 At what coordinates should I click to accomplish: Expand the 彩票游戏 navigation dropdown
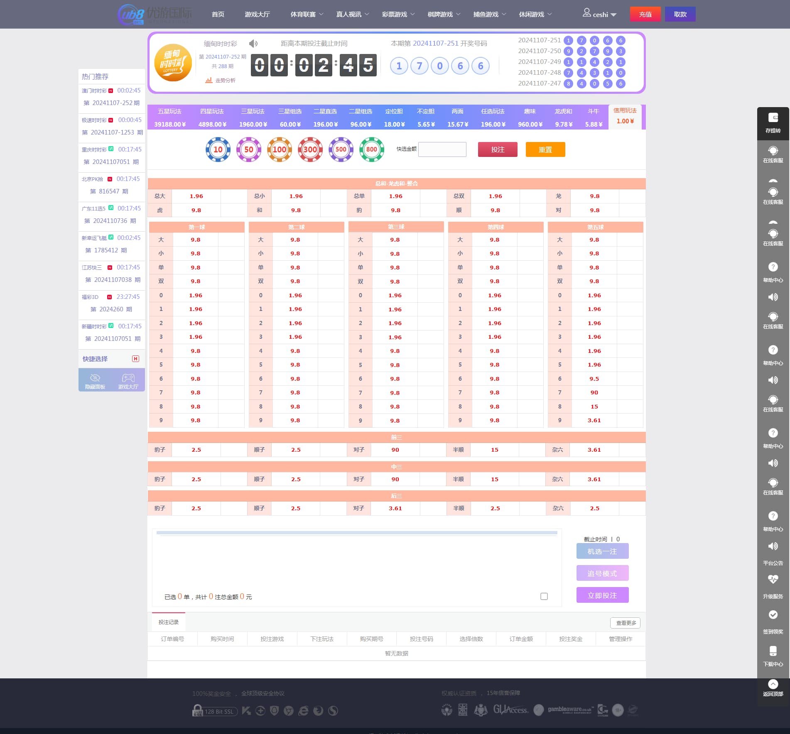click(x=398, y=15)
